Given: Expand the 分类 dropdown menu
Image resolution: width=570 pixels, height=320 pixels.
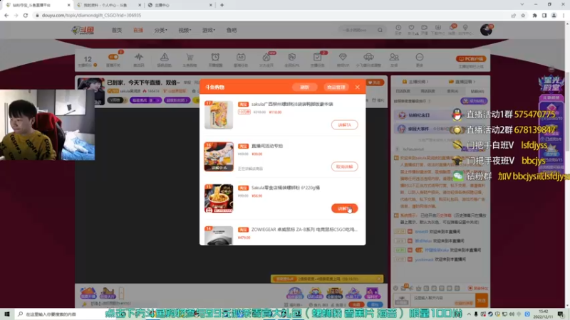Looking at the screenshot, I should (x=160, y=30).
